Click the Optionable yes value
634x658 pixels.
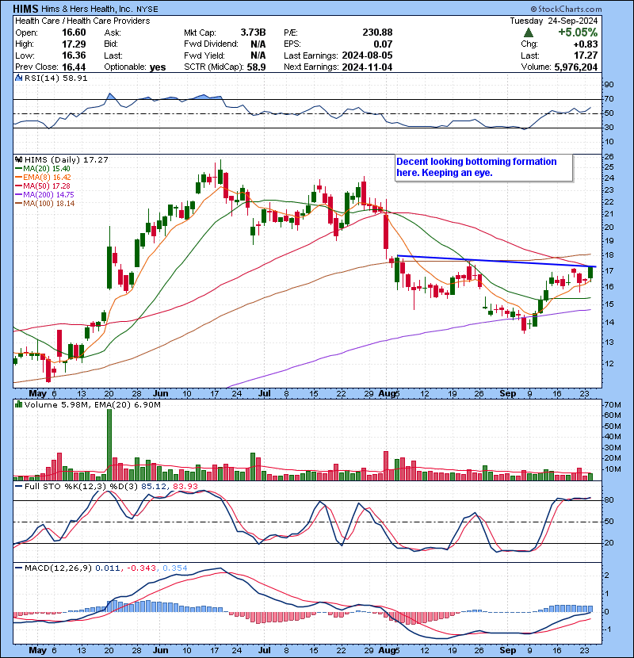[x=158, y=67]
